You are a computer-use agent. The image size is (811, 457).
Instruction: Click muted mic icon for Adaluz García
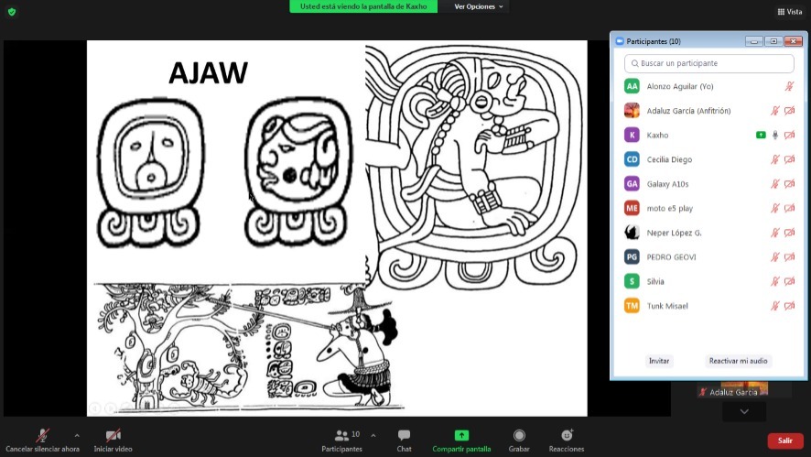774,111
